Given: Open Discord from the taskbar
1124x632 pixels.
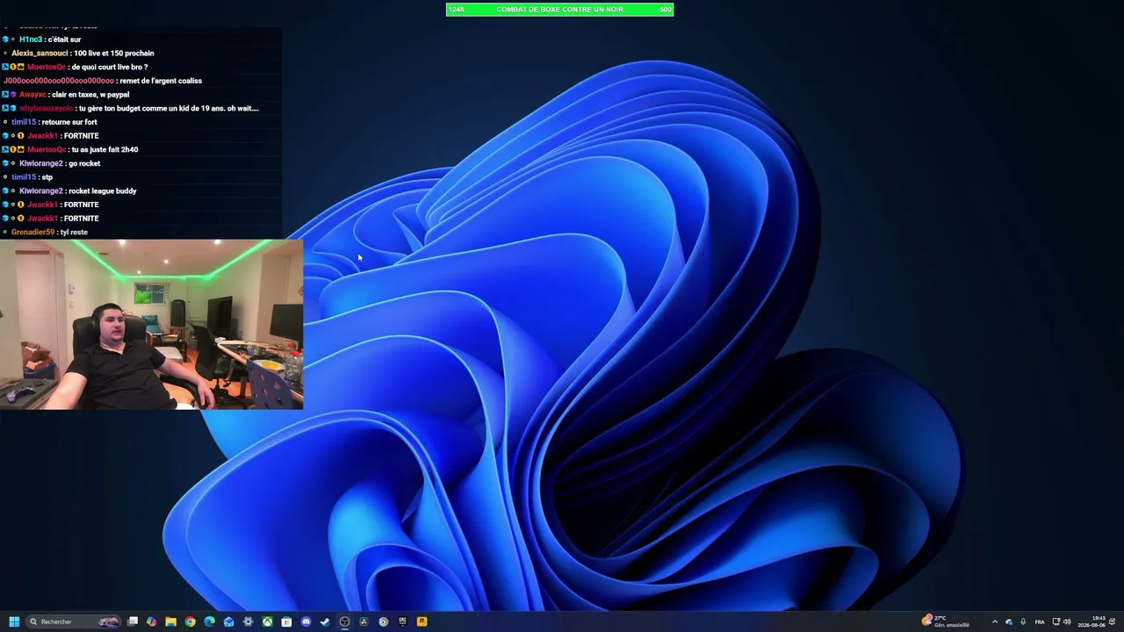Looking at the screenshot, I should pyautogui.click(x=306, y=621).
